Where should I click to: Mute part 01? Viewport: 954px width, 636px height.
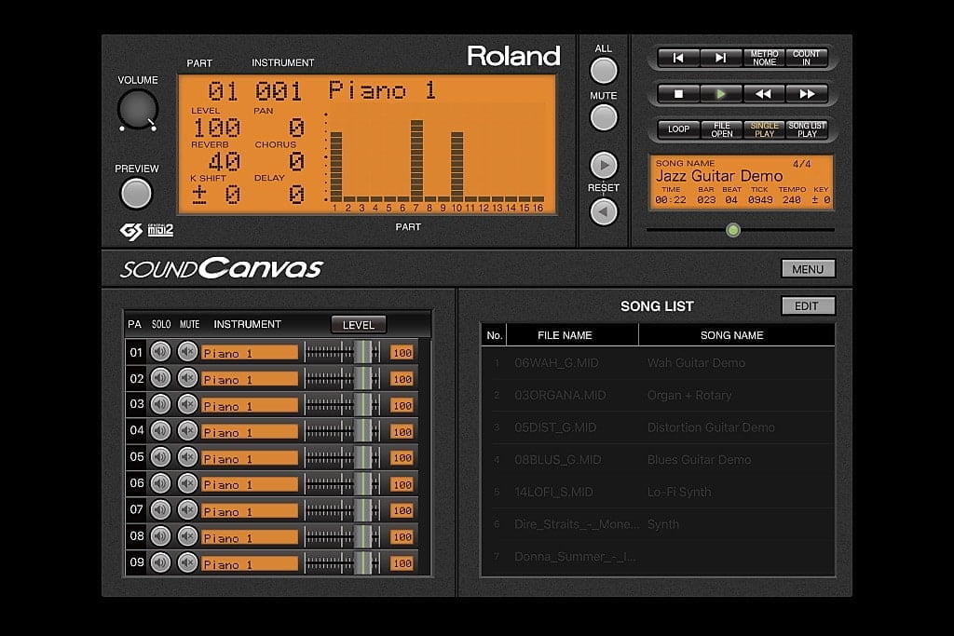tap(187, 351)
